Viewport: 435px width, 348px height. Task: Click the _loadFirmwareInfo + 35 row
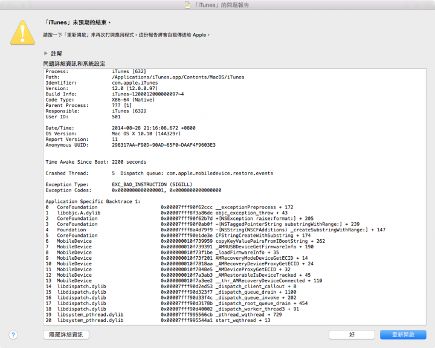pyautogui.click(x=163, y=253)
